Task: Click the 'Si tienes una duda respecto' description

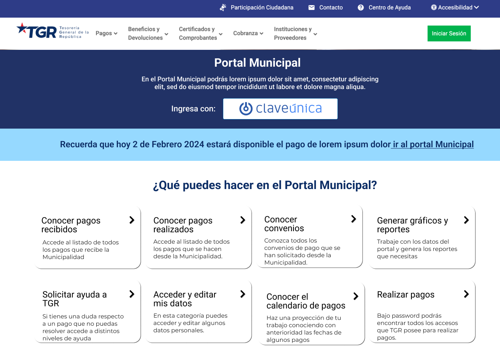Action: [x=83, y=327]
